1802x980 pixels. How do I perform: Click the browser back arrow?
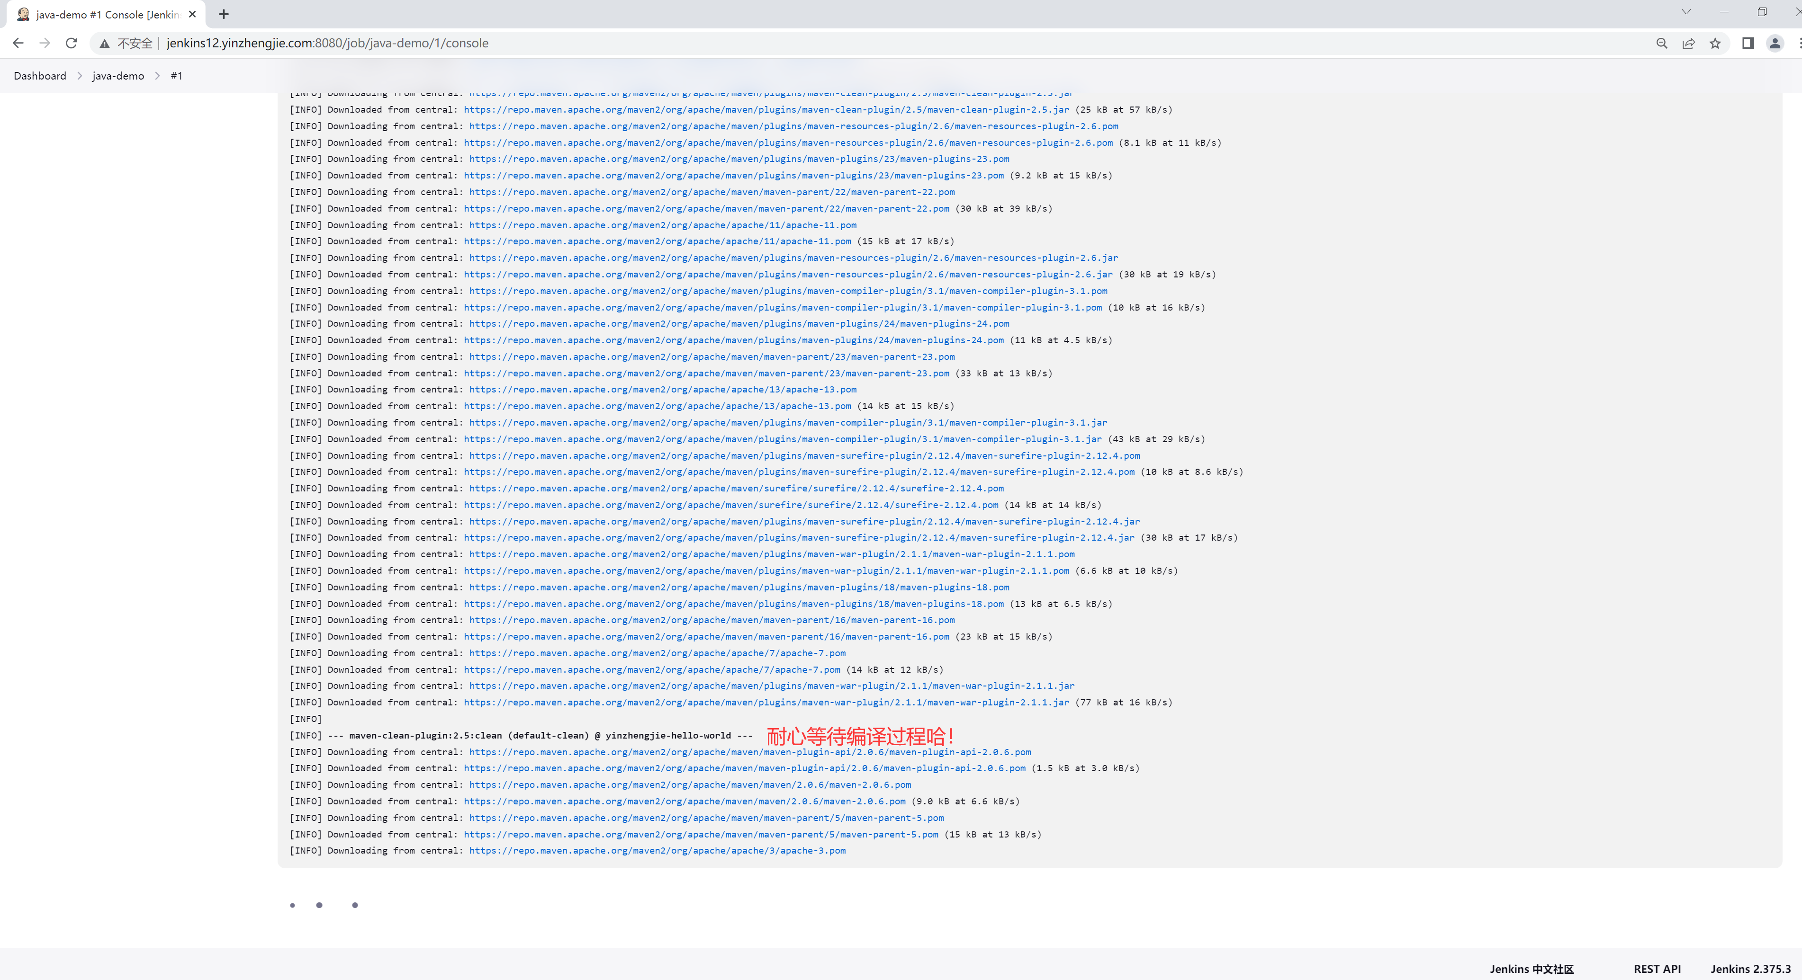[18, 44]
